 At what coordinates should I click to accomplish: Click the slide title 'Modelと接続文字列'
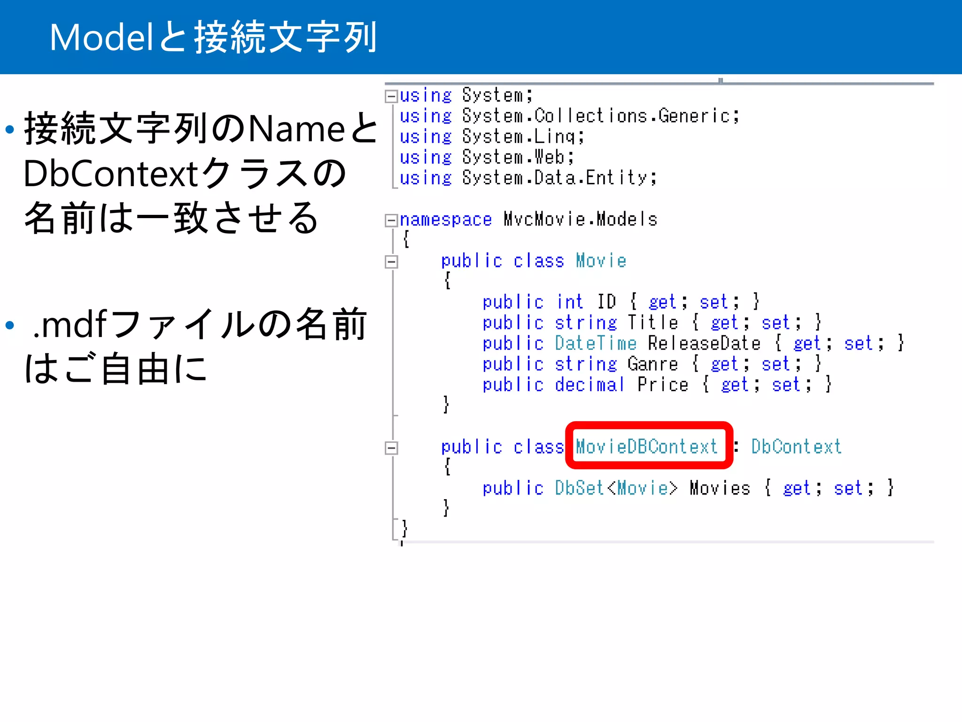(x=213, y=37)
